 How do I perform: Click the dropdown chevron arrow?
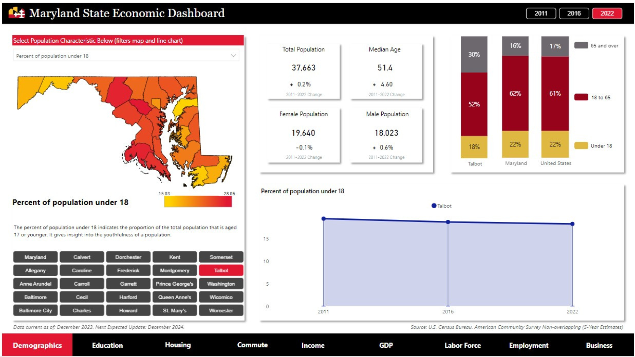point(233,56)
